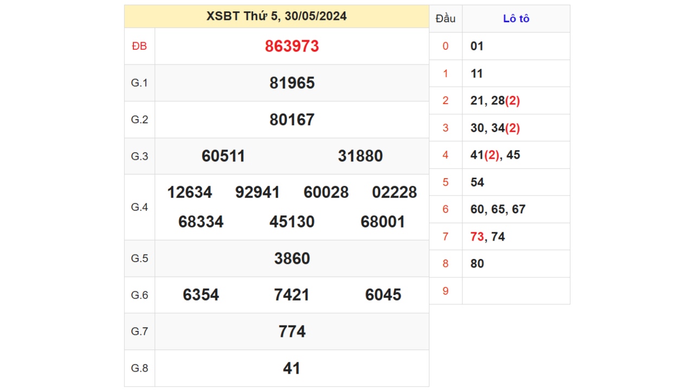The width and height of the screenshot is (694, 390).
Task: Select the G.6 number 7421
Action: click(x=292, y=295)
